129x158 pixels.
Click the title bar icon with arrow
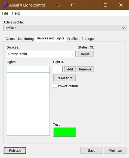coord(73,5)
